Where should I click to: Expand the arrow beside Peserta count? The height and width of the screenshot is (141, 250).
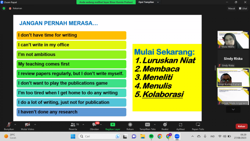pyautogui.click(x=83, y=124)
